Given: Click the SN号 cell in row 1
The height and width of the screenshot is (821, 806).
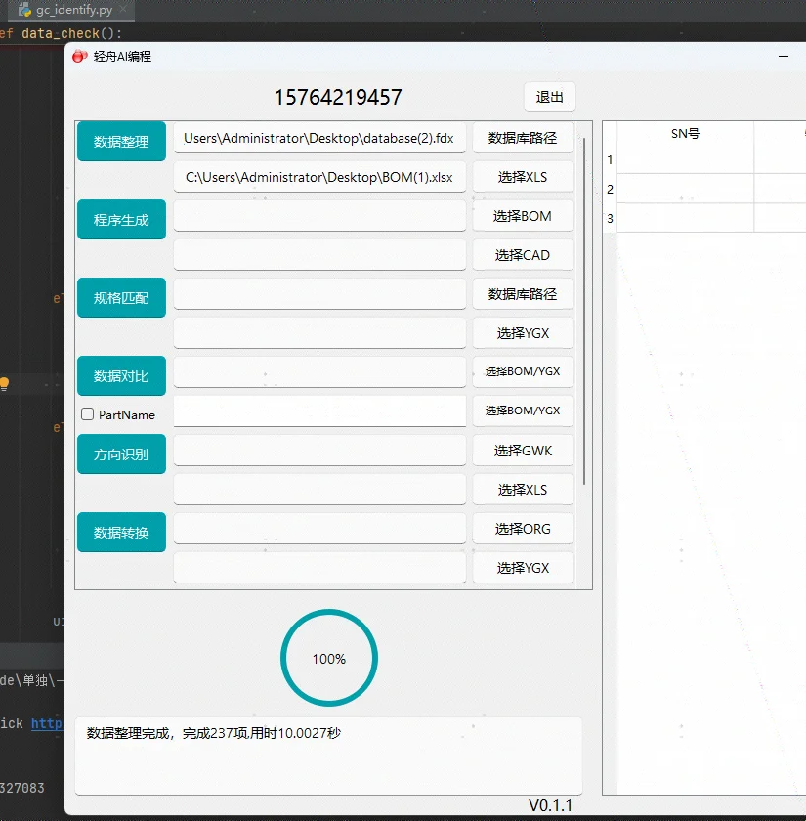Looking at the screenshot, I should 686,159.
